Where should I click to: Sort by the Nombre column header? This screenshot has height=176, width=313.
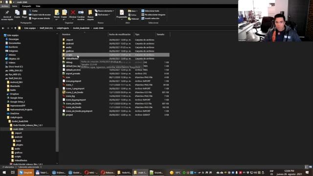pyautogui.click(x=85, y=34)
